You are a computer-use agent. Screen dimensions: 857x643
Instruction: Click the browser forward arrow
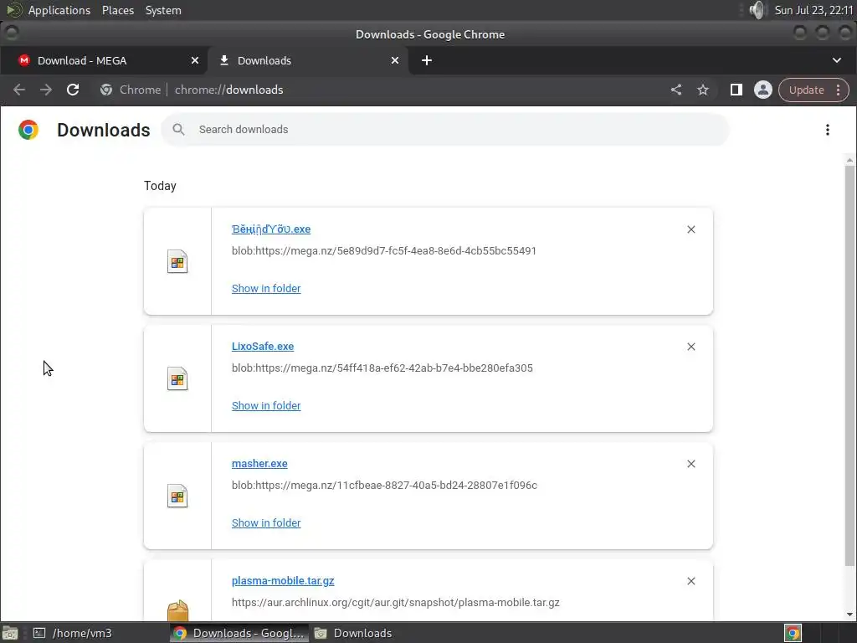pos(46,90)
